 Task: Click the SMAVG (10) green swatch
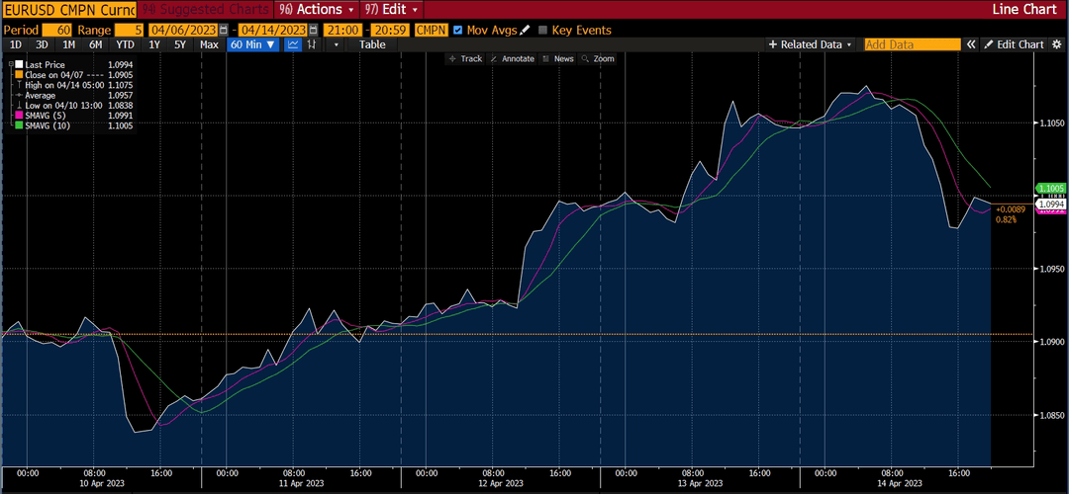pyautogui.click(x=19, y=125)
